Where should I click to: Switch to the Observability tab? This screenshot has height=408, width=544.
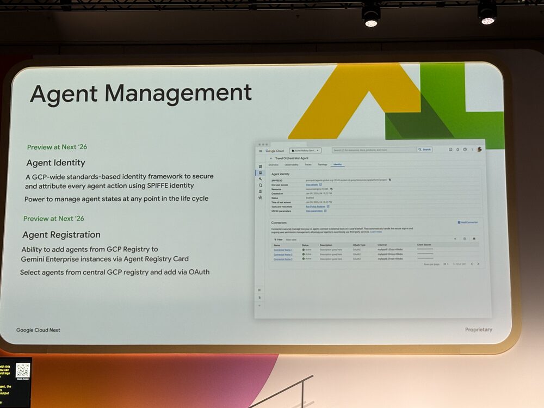pyautogui.click(x=291, y=164)
